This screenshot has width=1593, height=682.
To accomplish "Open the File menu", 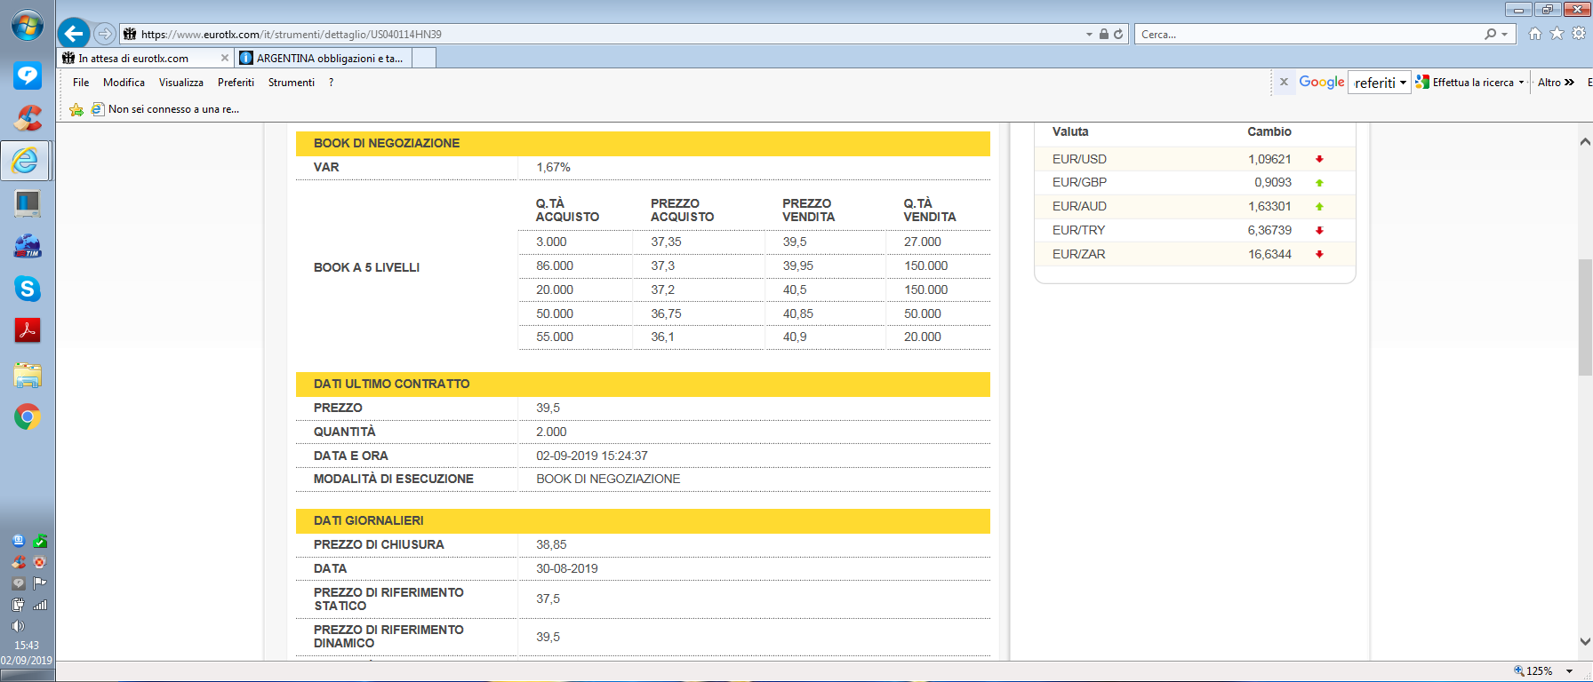I will (x=81, y=82).
